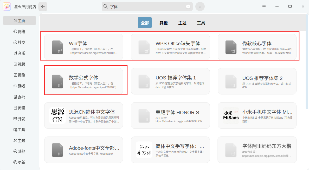
Task: Click the 荣耀字体 HONOR title
Action: 179,112
